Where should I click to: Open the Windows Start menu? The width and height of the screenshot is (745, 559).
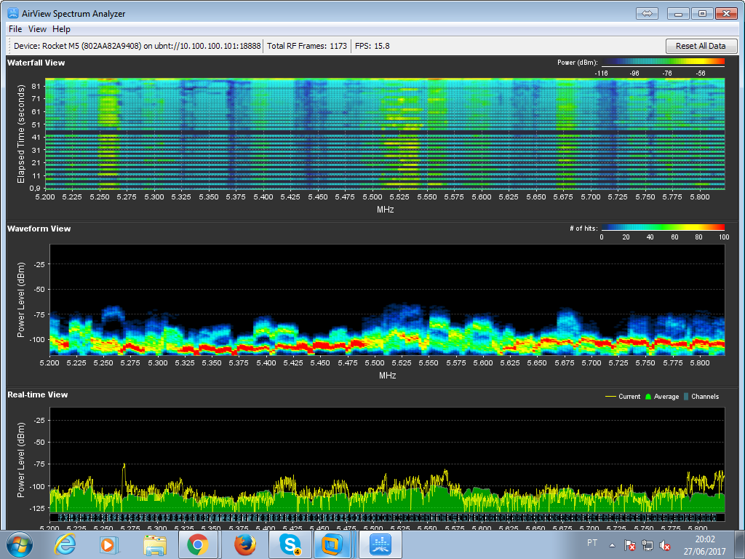(x=20, y=544)
